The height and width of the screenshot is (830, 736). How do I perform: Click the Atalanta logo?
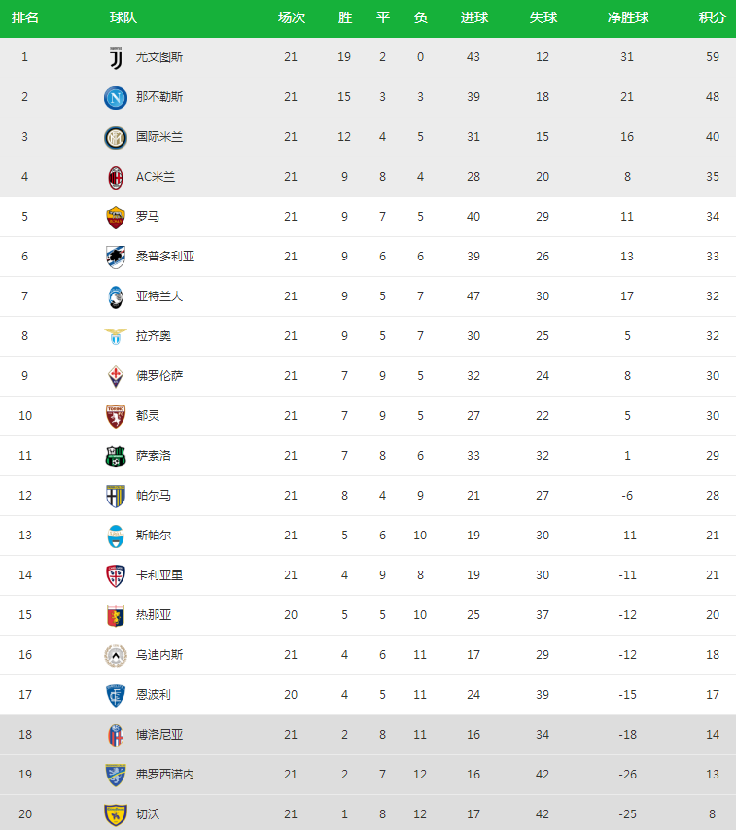coord(116,297)
